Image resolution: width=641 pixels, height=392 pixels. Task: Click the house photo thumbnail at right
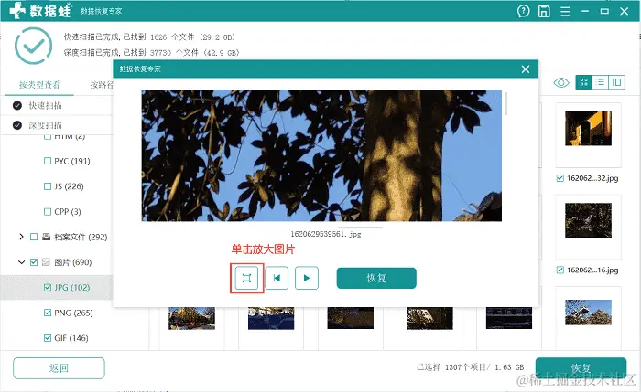(x=588, y=313)
